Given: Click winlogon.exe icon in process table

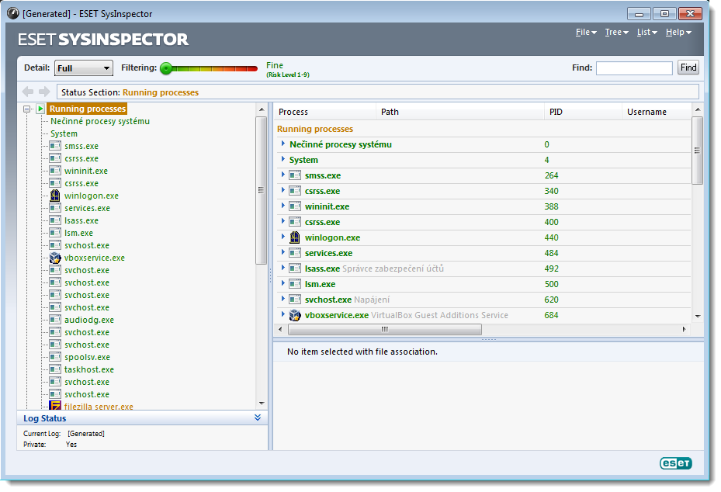Looking at the screenshot, I should 295,237.
